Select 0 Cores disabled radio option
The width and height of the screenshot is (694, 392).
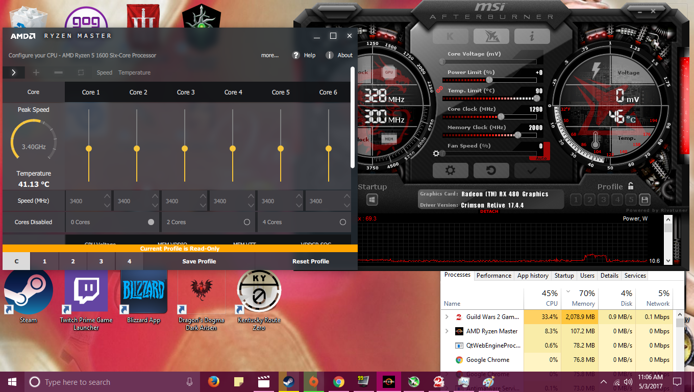click(151, 222)
